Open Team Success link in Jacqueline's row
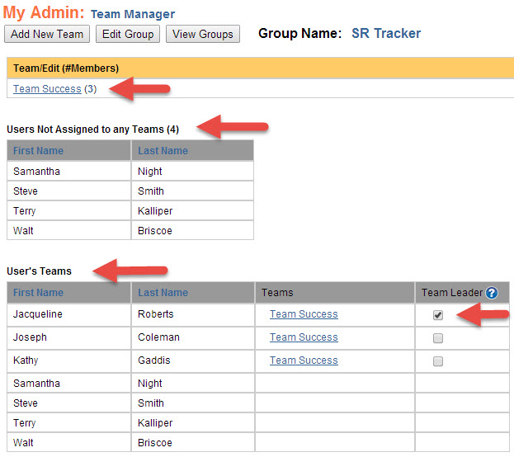 (x=304, y=314)
